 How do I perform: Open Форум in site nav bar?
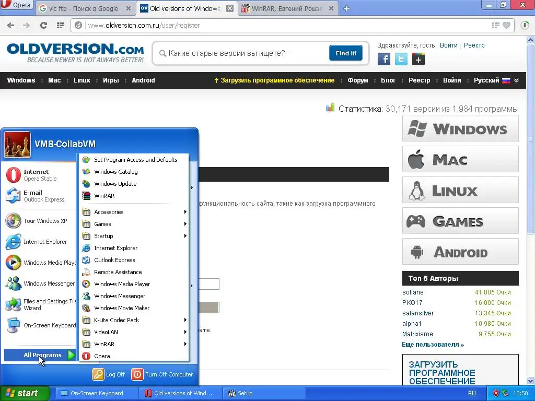click(357, 80)
